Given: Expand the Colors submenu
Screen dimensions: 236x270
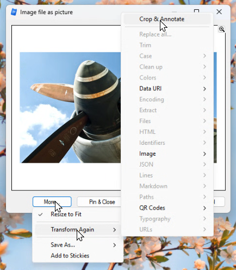Looking at the screenshot, I should pos(167,78).
